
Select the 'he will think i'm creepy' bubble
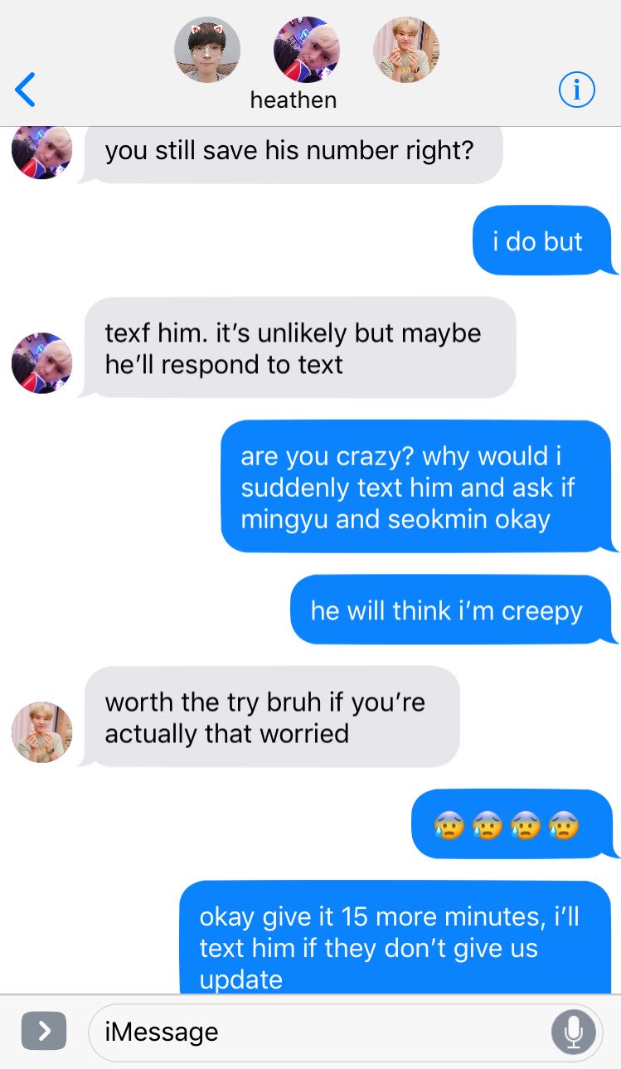(x=452, y=610)
